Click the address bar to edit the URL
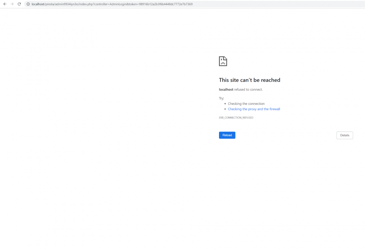The width and height of the screenshot is (365, 251). coord(109,4)
